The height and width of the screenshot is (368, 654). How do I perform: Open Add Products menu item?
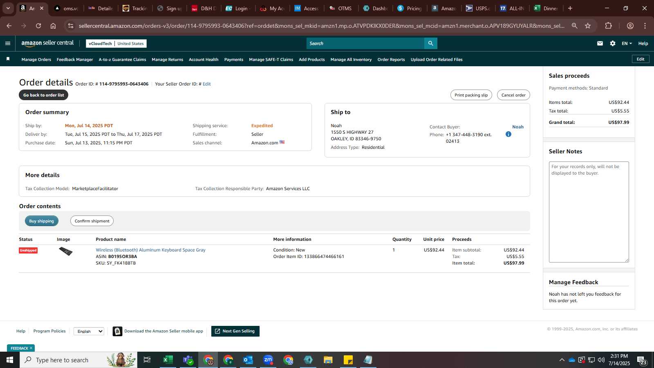click(311, 59)
